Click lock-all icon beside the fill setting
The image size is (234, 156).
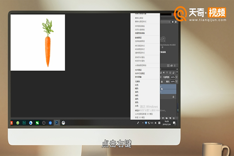click(162, 82)
